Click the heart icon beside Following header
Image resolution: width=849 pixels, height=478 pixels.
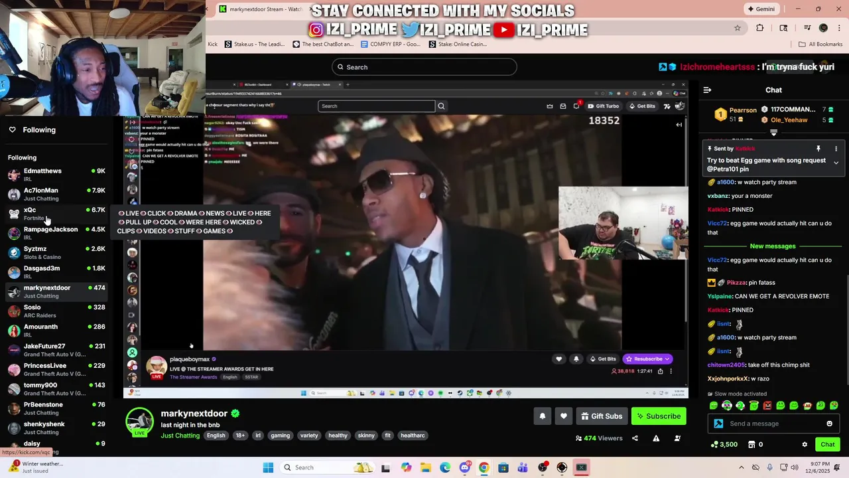[x=12, y=129]
